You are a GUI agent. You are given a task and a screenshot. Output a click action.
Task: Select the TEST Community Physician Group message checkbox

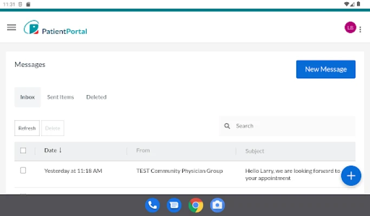(x=23, y=171)
